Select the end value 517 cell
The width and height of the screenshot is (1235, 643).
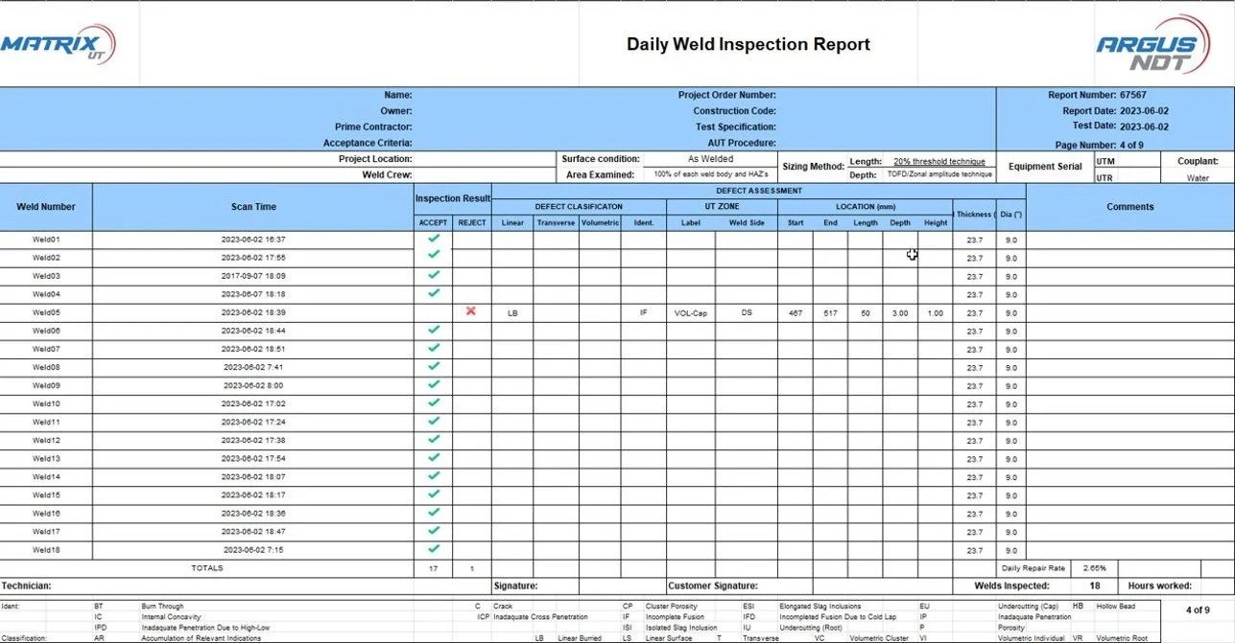point(830,312)
